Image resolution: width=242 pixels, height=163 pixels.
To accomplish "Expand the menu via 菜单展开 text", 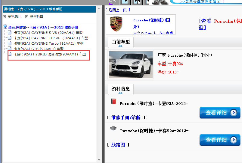I will pos(14,16).
